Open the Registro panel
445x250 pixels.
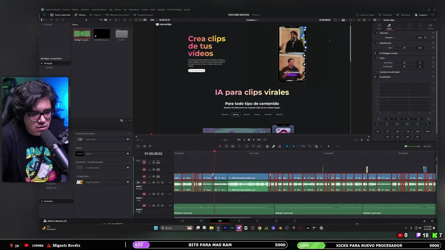click(x=96, y=15)
